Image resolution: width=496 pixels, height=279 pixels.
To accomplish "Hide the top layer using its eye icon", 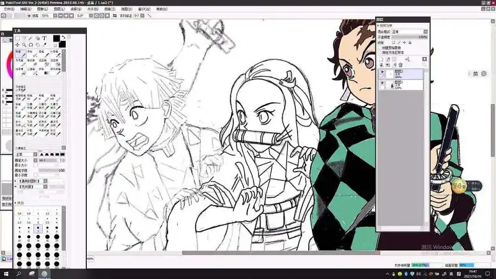I will point(382,72).
